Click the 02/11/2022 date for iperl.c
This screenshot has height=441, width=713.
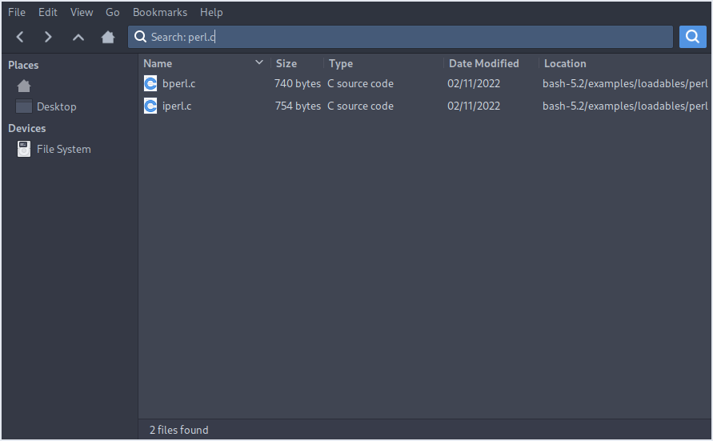pyautogui.click(x=474, y=106)
